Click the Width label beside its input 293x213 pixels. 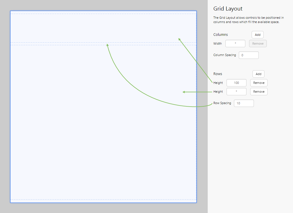[217, 44]
